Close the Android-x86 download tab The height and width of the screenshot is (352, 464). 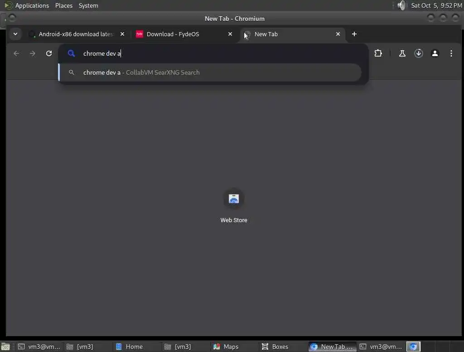click(122, 34)
